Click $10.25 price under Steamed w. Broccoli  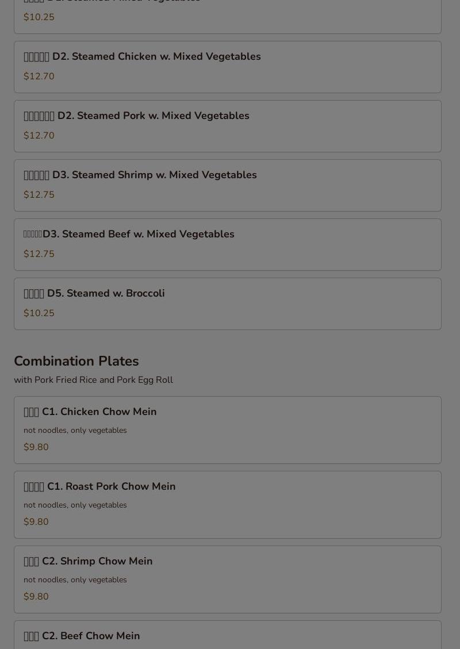(39, 313)
